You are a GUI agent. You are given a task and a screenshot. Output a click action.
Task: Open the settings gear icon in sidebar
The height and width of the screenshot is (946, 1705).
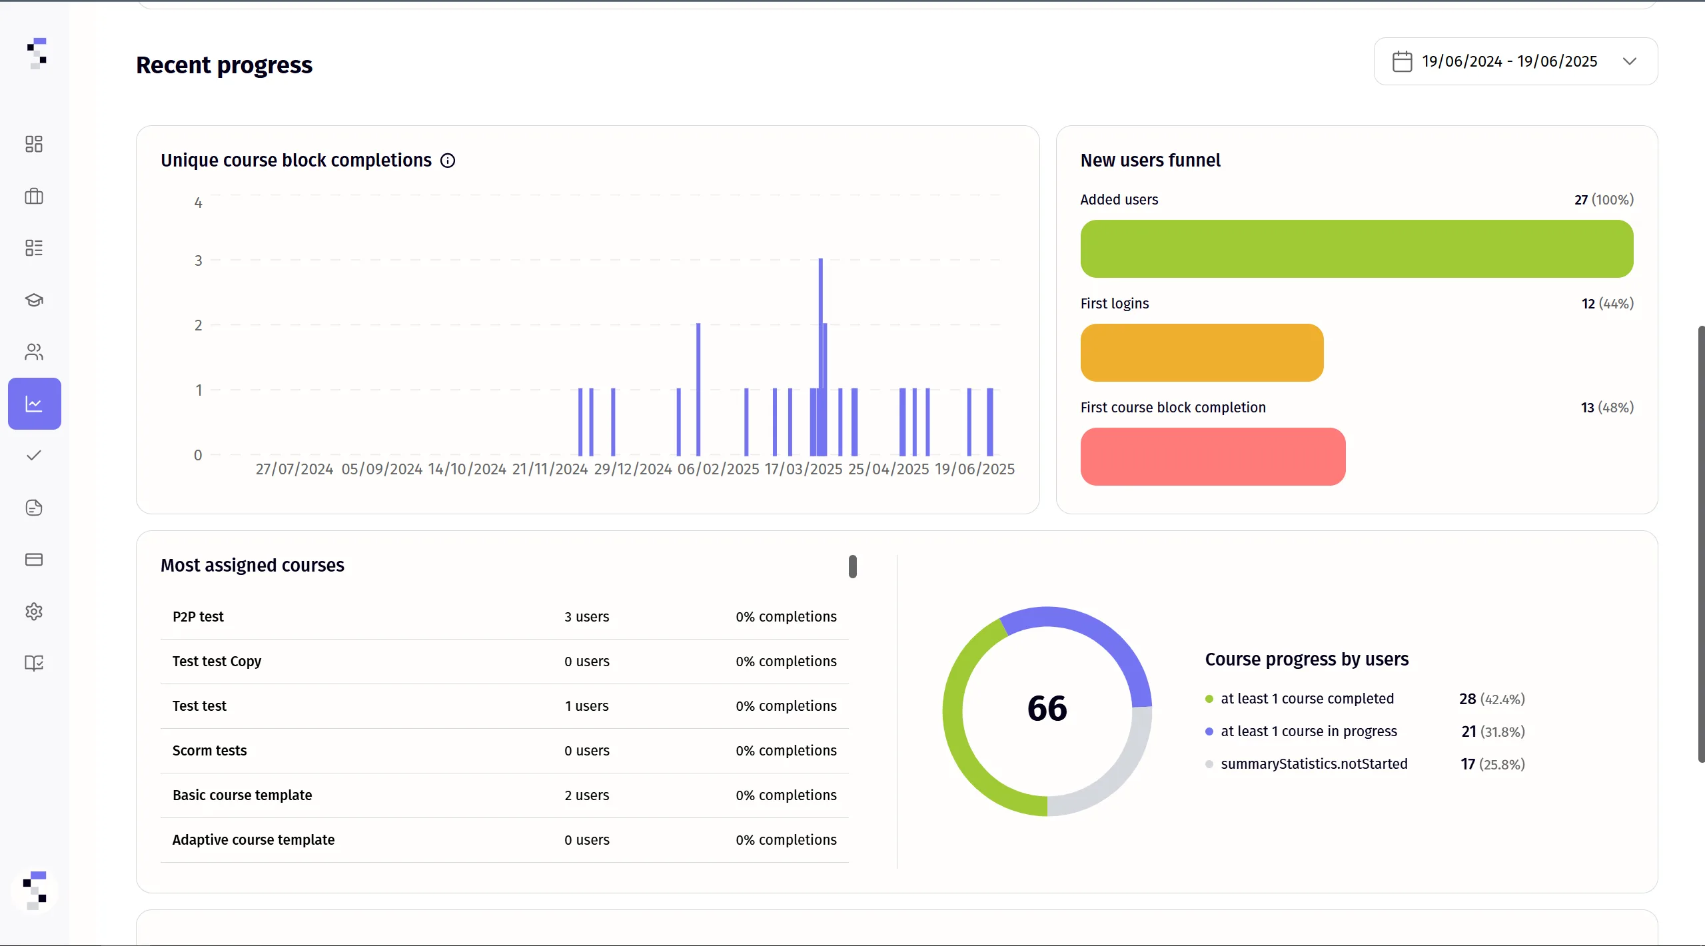click(34, 612)
